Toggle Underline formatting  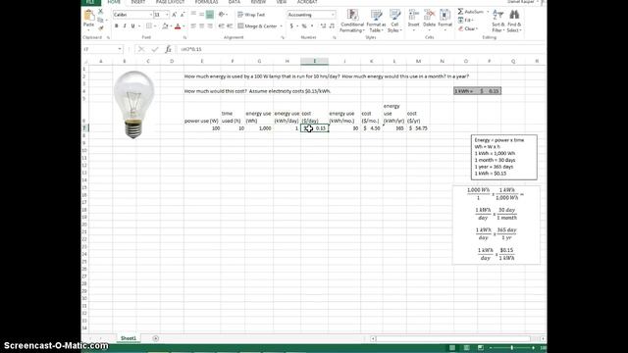[x=133, y=26]
